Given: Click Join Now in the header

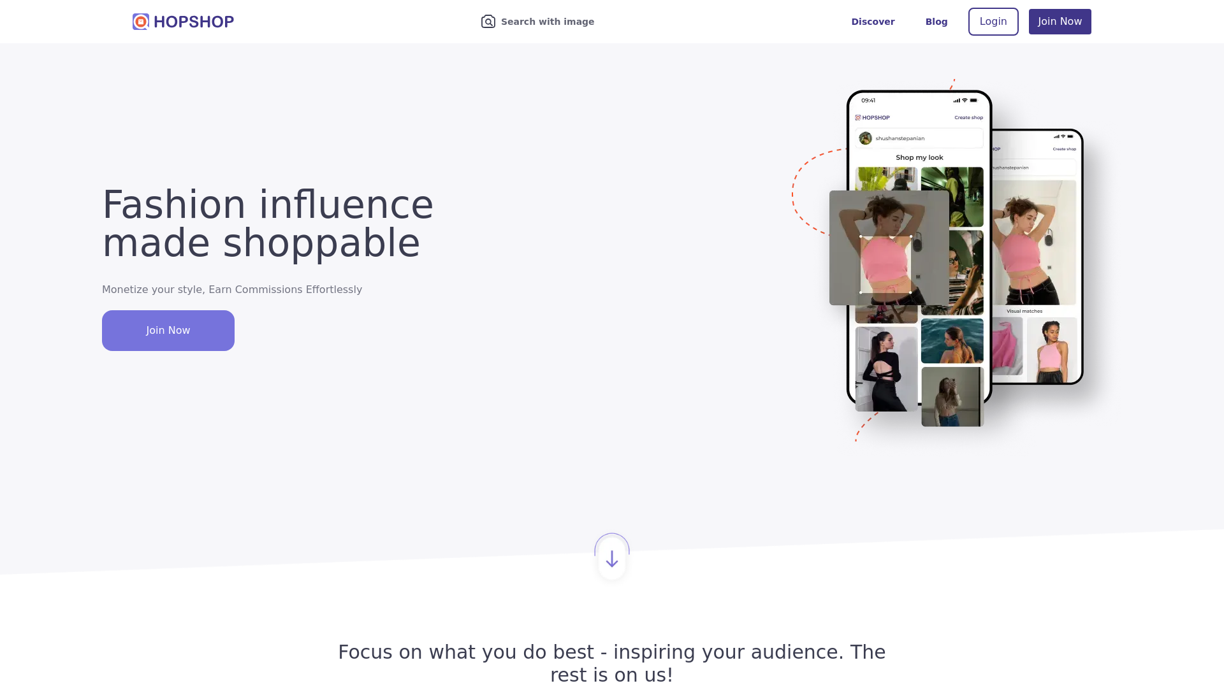Looking at the screenshot, I should tap(1060, 22).
